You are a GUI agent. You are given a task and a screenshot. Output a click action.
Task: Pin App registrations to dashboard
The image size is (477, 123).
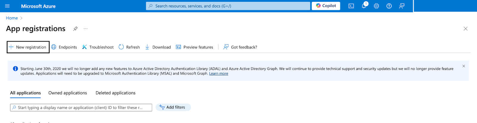[75, 29]
